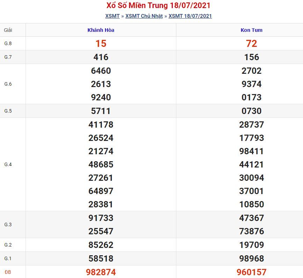Select Kon Tum G.4 number 30094
The height and width of the screenshot is (278, 303).
click(252, 178)
